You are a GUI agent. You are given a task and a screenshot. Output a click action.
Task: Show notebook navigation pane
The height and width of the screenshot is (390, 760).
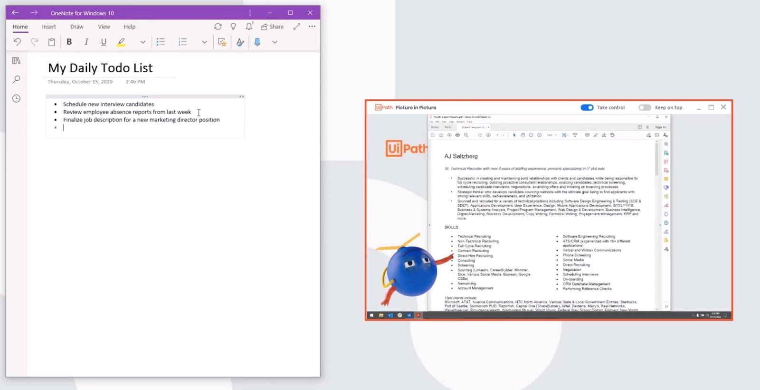[x=16, y=60]
